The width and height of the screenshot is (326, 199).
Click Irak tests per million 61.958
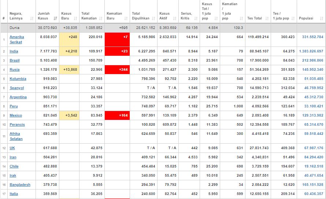[289, 175]
